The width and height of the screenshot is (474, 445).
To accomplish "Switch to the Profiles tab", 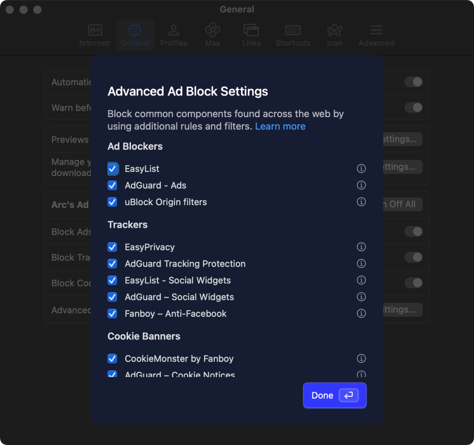I will pyautogui.click(x=174, y=36).
